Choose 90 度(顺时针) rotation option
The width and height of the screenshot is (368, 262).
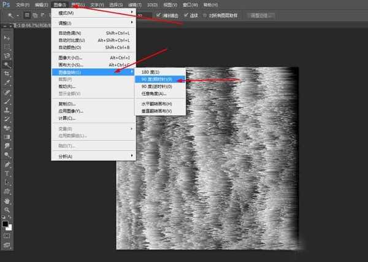pos(158,79)
